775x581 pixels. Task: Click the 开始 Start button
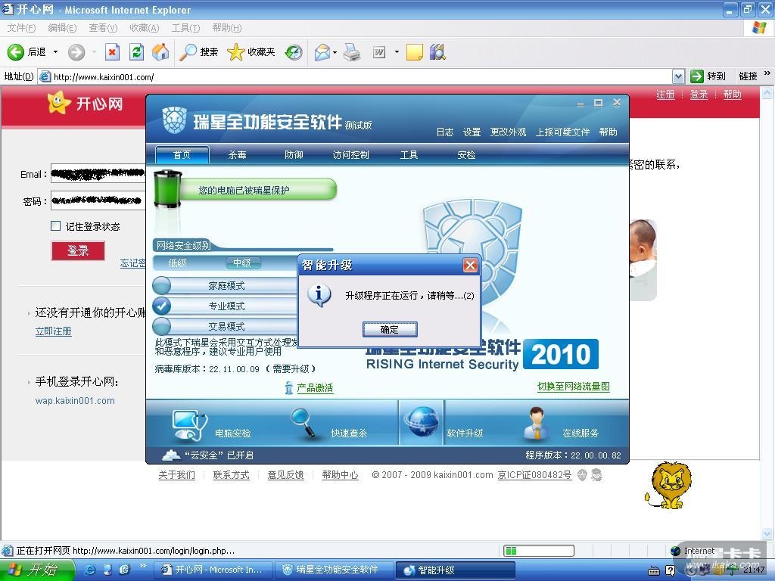coord(37,570)
